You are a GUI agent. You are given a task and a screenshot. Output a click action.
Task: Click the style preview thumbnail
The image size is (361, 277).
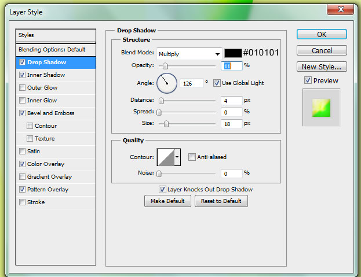coord(321,108)
